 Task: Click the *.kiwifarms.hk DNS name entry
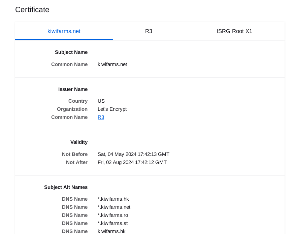113,199
